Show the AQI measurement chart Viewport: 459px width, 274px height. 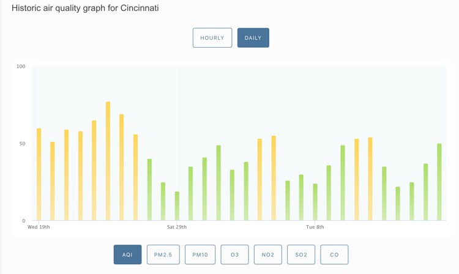point(128,254)
